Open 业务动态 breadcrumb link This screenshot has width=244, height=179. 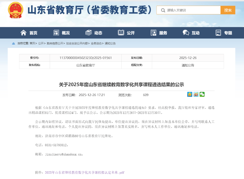click(96, 43)
